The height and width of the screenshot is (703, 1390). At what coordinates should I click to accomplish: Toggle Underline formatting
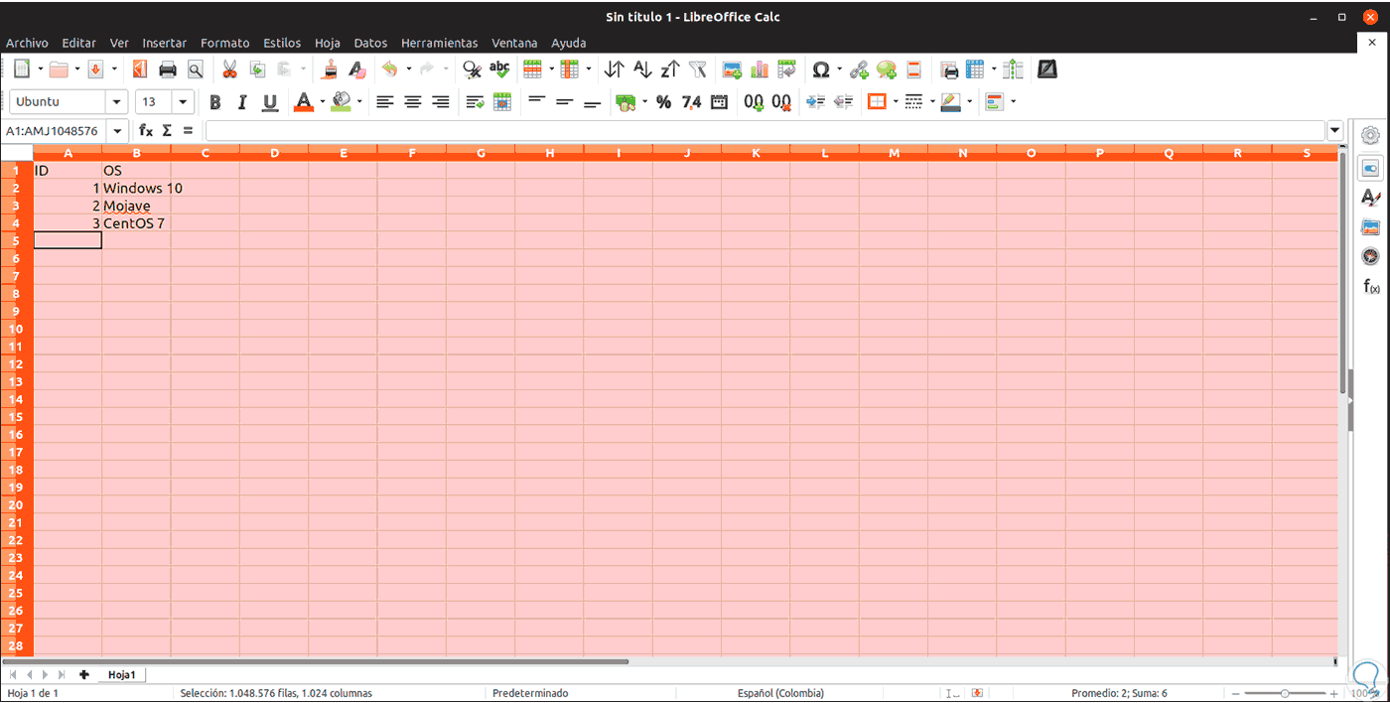point(269,102)
